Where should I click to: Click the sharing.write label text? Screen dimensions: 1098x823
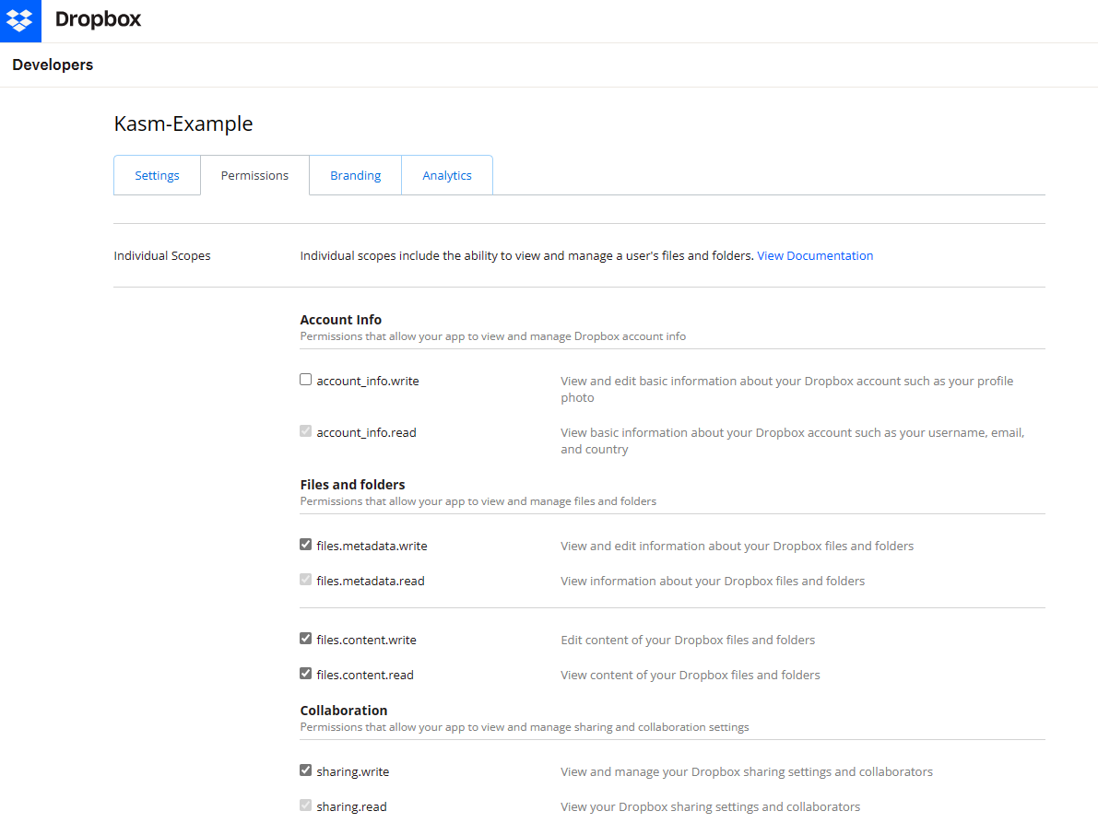pos(352,771)
